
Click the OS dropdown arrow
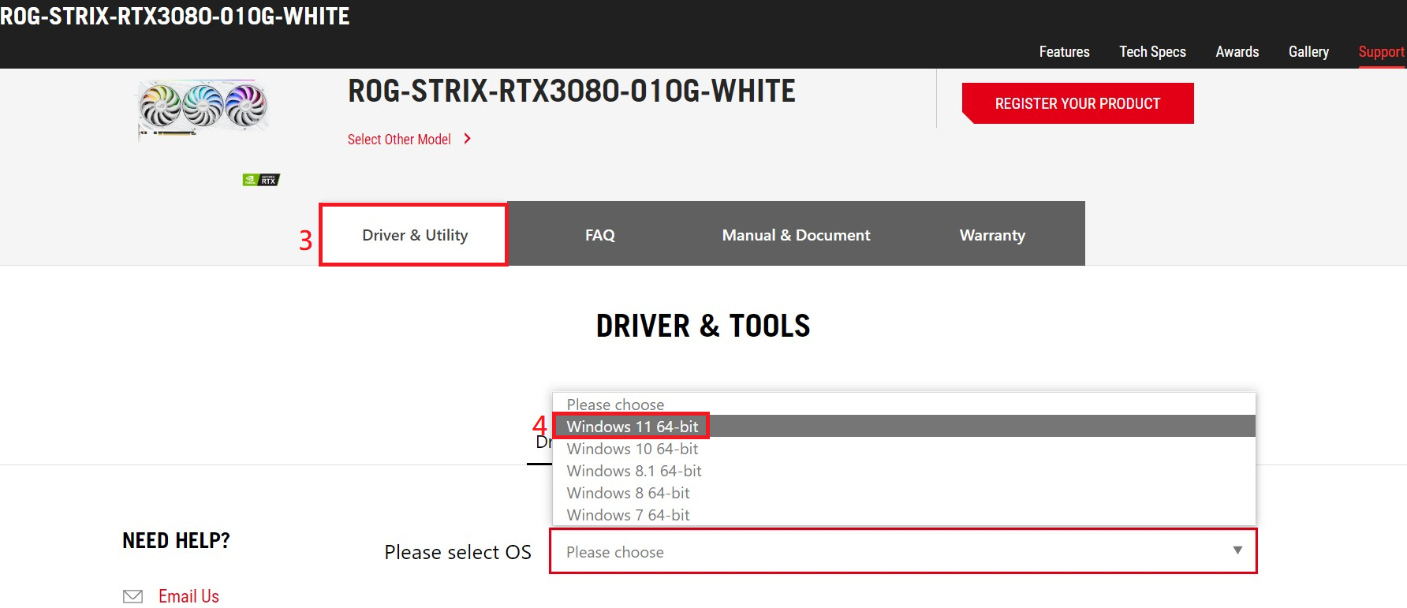tap(1237, 550)
